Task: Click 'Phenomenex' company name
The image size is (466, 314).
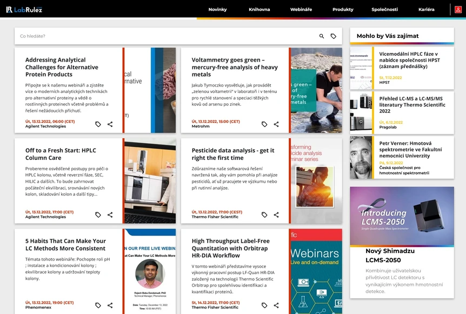Action: 38,307
